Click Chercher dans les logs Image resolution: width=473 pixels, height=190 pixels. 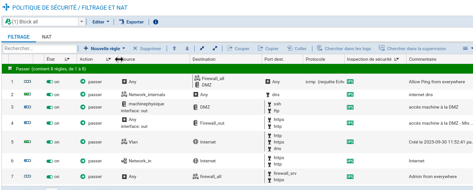coord(344,48)
